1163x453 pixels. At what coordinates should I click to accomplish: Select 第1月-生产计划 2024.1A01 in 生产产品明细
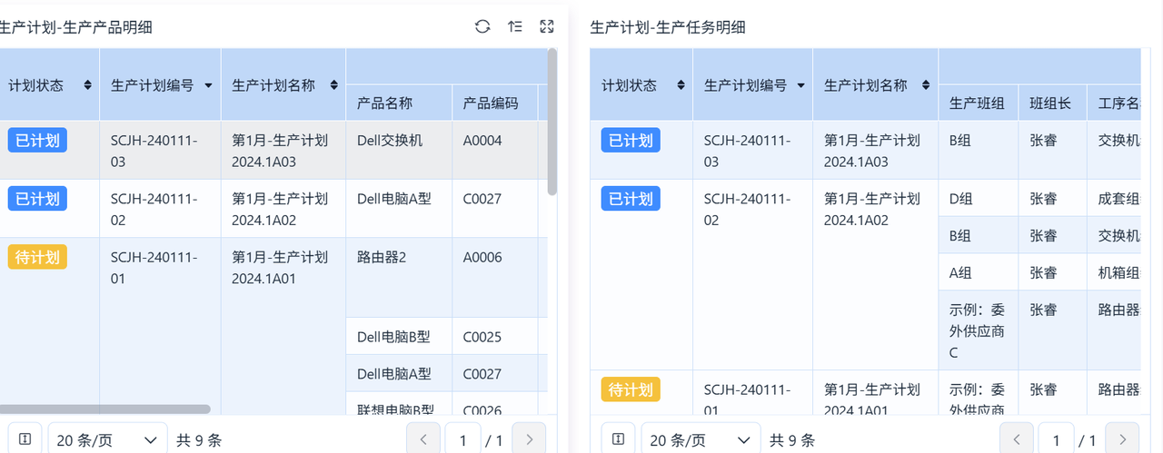tap(283, 327)
